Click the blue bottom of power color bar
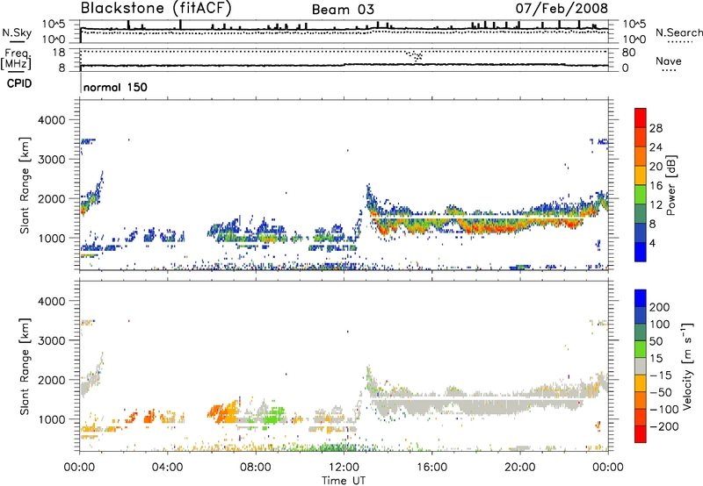 (641, 252)
